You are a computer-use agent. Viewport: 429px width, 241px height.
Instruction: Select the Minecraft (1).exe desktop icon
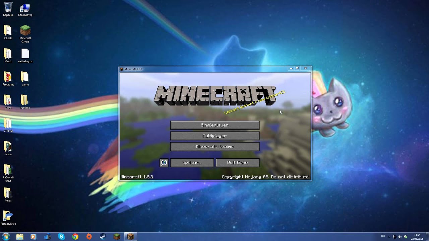(x=25, y=34)
